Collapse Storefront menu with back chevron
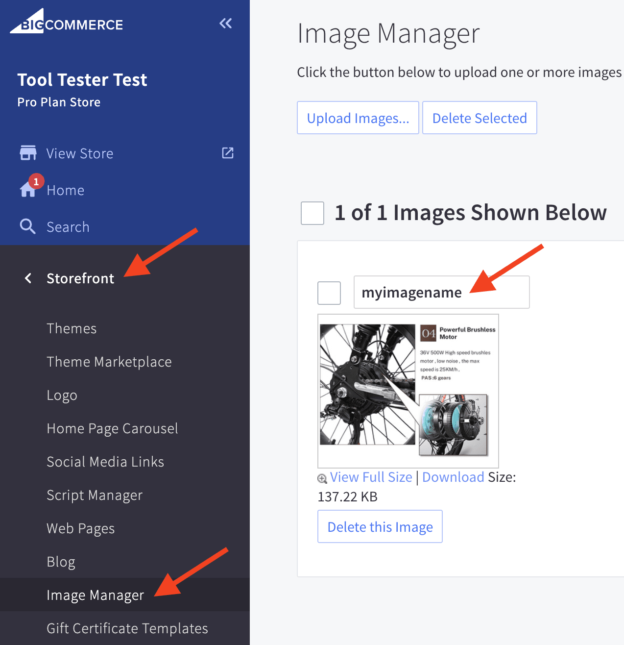This screenshot has height=645, width=624. coord(28,278)
